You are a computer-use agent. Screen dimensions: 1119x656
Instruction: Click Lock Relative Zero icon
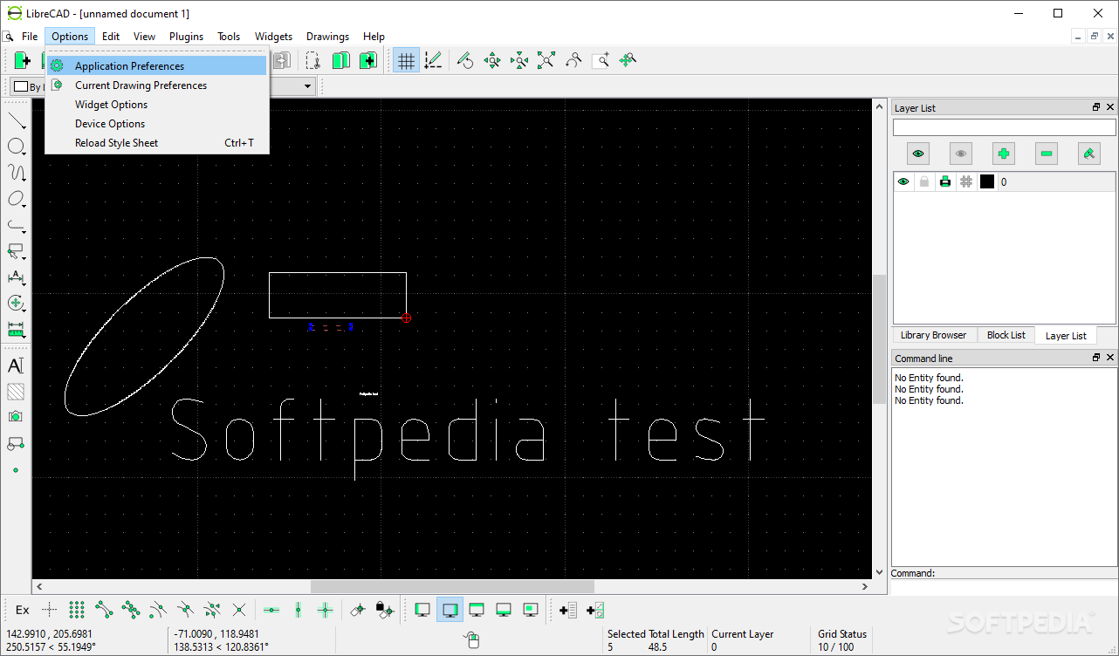[x=385, y=610]
